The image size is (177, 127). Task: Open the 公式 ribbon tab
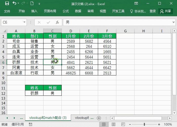click(66, 11)
